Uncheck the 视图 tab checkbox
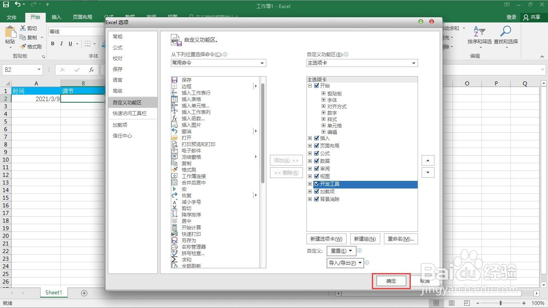 pyautogui.click(x=317, y=176)
